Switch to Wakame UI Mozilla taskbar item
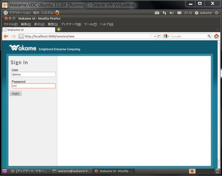 (114, 171)
